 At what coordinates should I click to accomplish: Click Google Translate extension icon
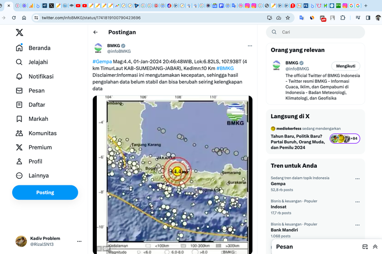302,18
